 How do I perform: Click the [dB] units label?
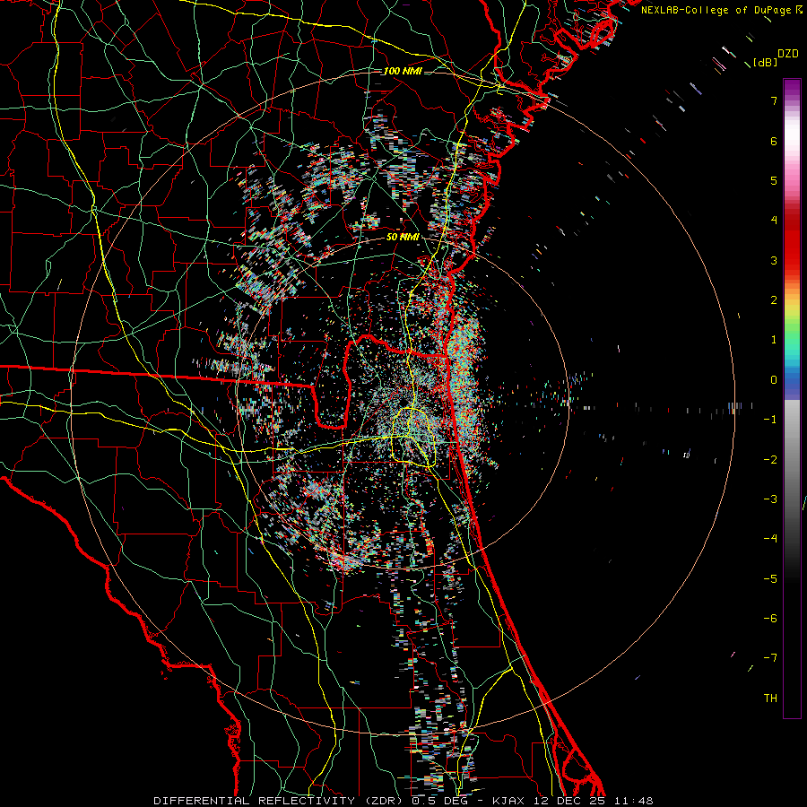(x=765, y=62)
